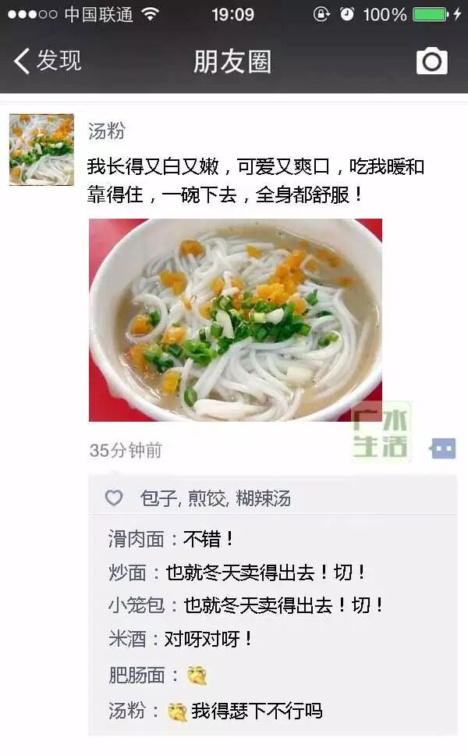
Task: Tap the emoji in 汤粉's reply comment
Action: [177, 711]
